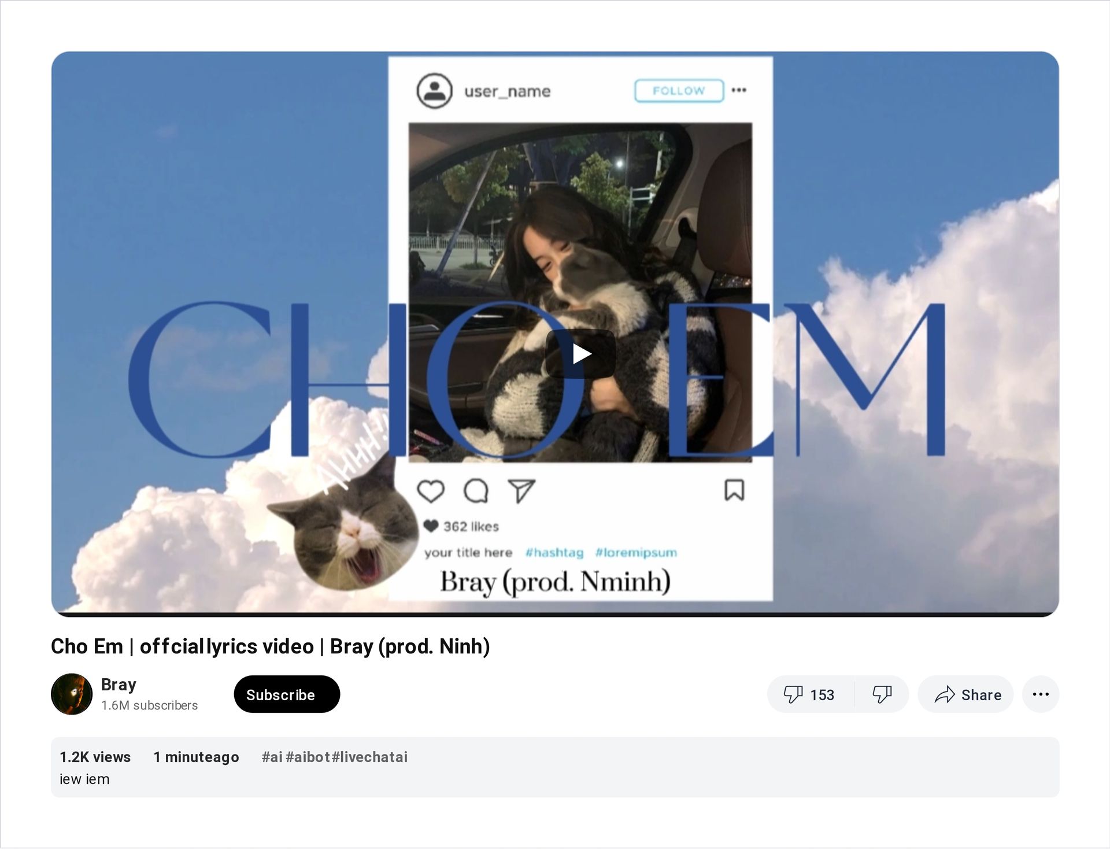Click the 1.6M subscribers count text
The image size is (1110, 854).
tap(149, 705)
